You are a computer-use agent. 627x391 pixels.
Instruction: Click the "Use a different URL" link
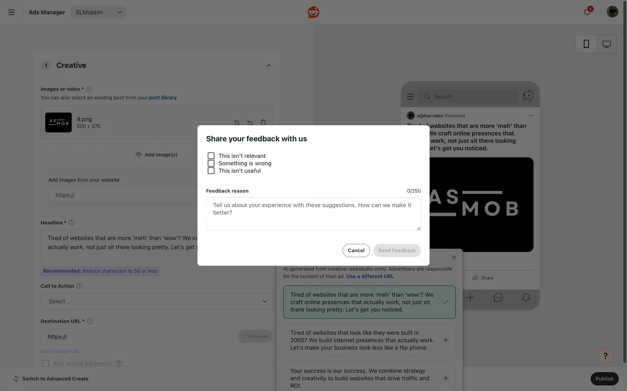[370, 276]
